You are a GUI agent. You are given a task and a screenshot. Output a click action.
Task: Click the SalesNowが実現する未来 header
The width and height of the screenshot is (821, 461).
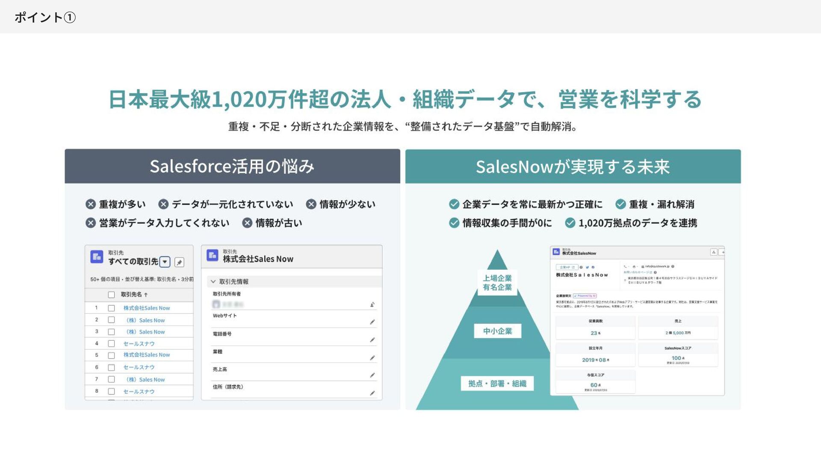point(573,166)
